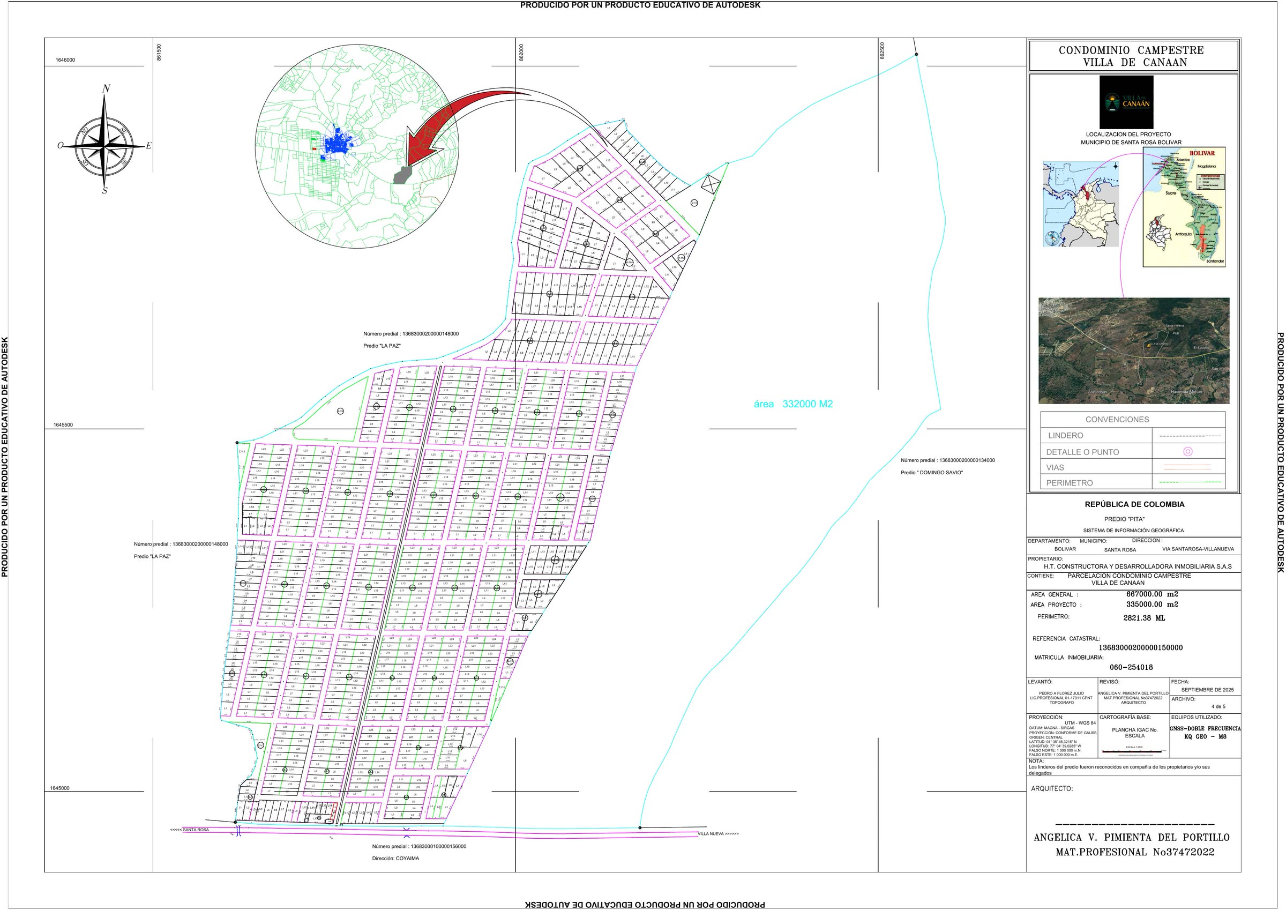Click the grid coordinate 861500
1286x910 pixels.
(x=159, y=53)
